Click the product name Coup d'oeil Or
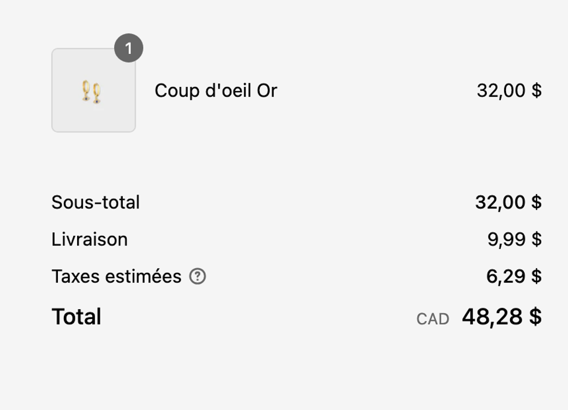 pyautogui.click(x=216, y=90)
